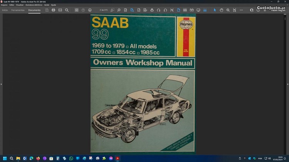Click the save floppy disk icon
The width and height of the screenshot is (289, 162).
click(x=47, y=10)
